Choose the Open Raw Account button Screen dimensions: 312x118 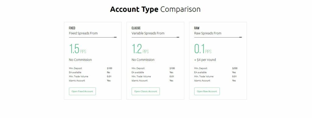coord(207,91)
